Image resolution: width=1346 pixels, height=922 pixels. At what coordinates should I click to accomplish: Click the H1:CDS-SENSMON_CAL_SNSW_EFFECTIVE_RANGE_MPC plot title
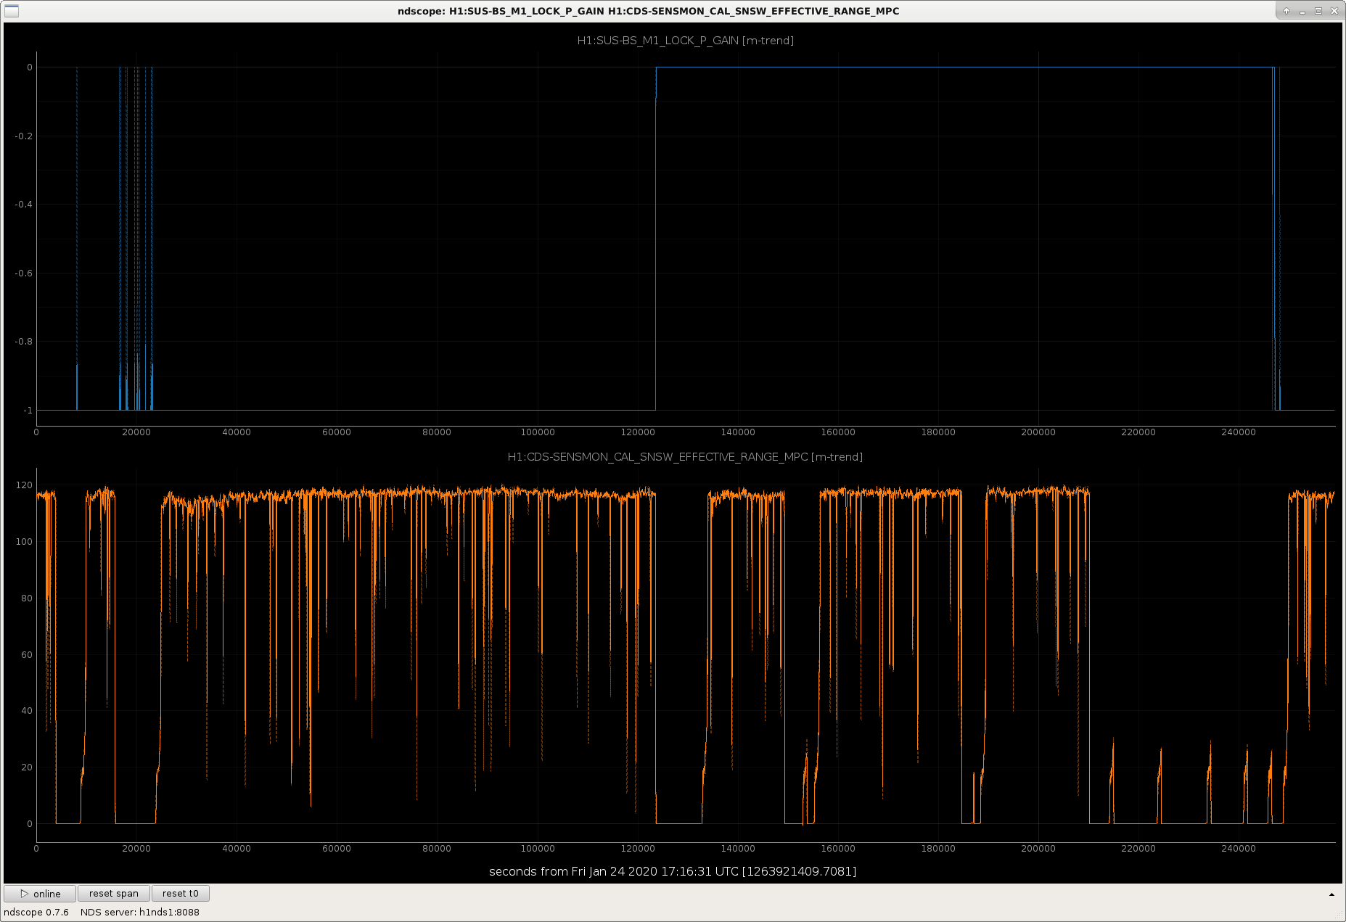point(685,457)
